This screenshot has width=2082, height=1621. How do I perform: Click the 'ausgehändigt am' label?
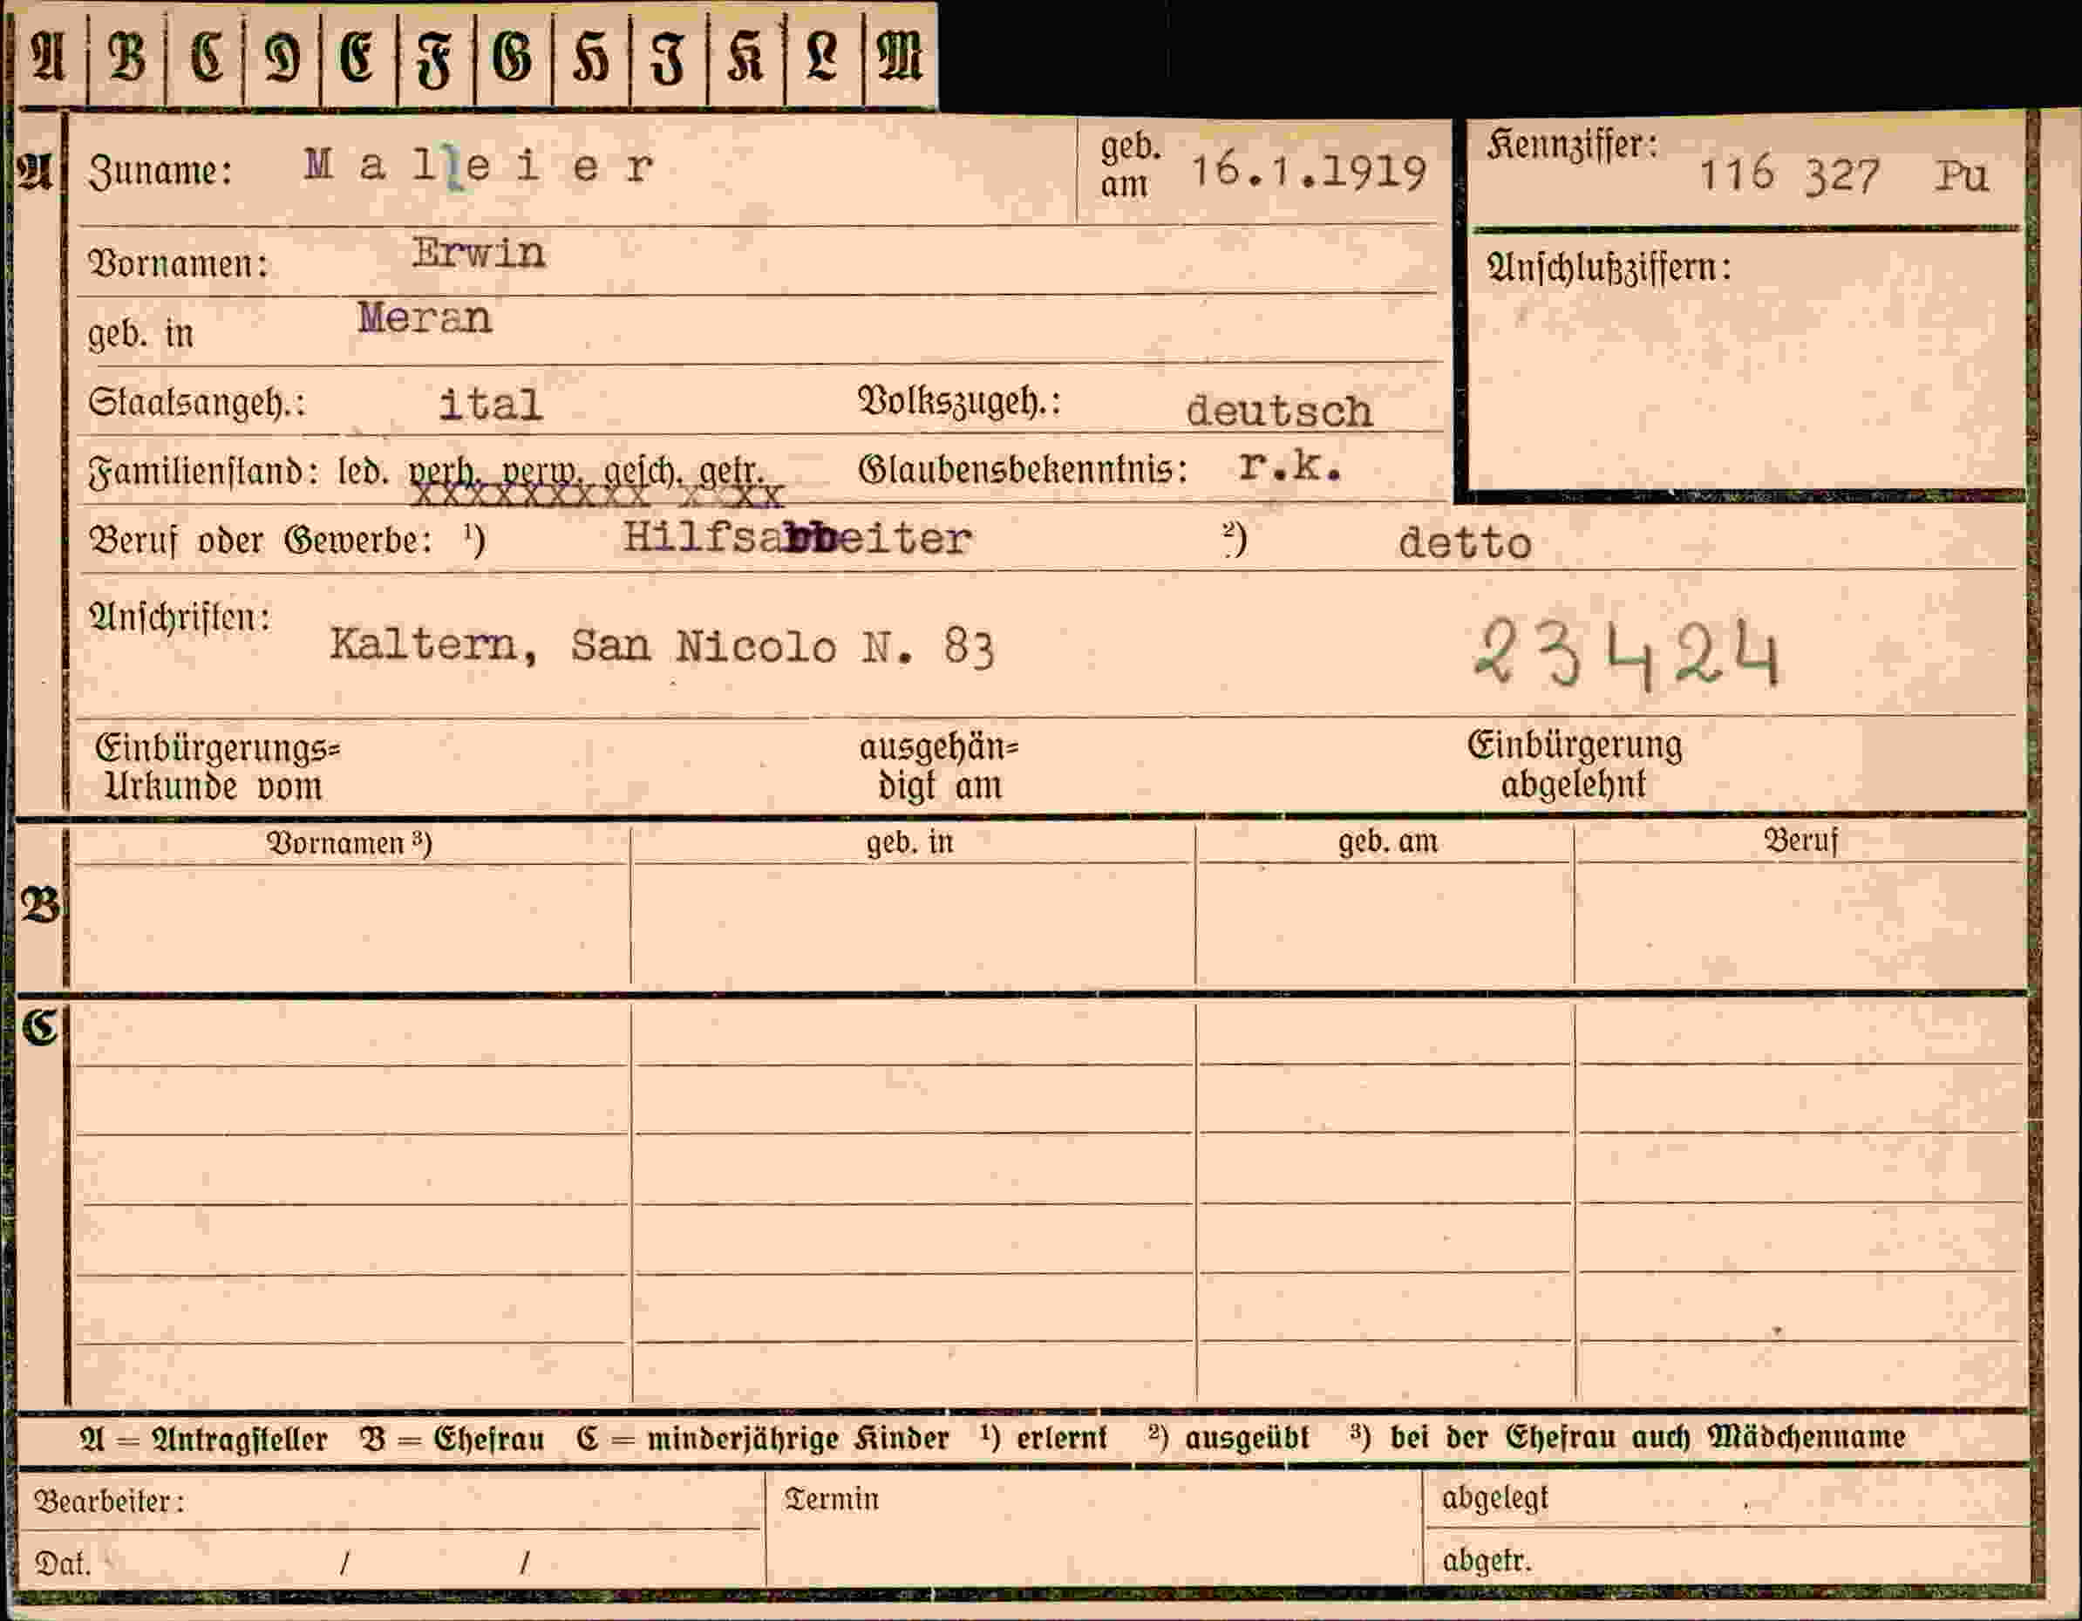click(x=938, y=767)
